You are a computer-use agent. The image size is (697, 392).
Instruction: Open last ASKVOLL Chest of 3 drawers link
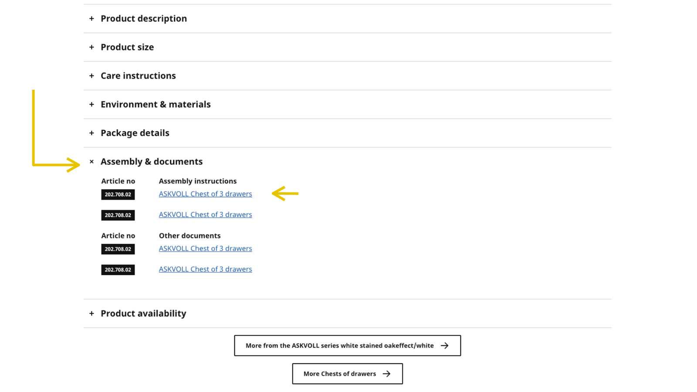(205, 269)
